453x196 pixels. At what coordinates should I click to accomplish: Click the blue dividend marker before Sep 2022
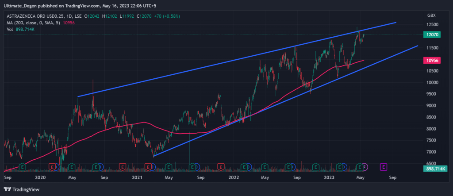[x=293, y=167]
